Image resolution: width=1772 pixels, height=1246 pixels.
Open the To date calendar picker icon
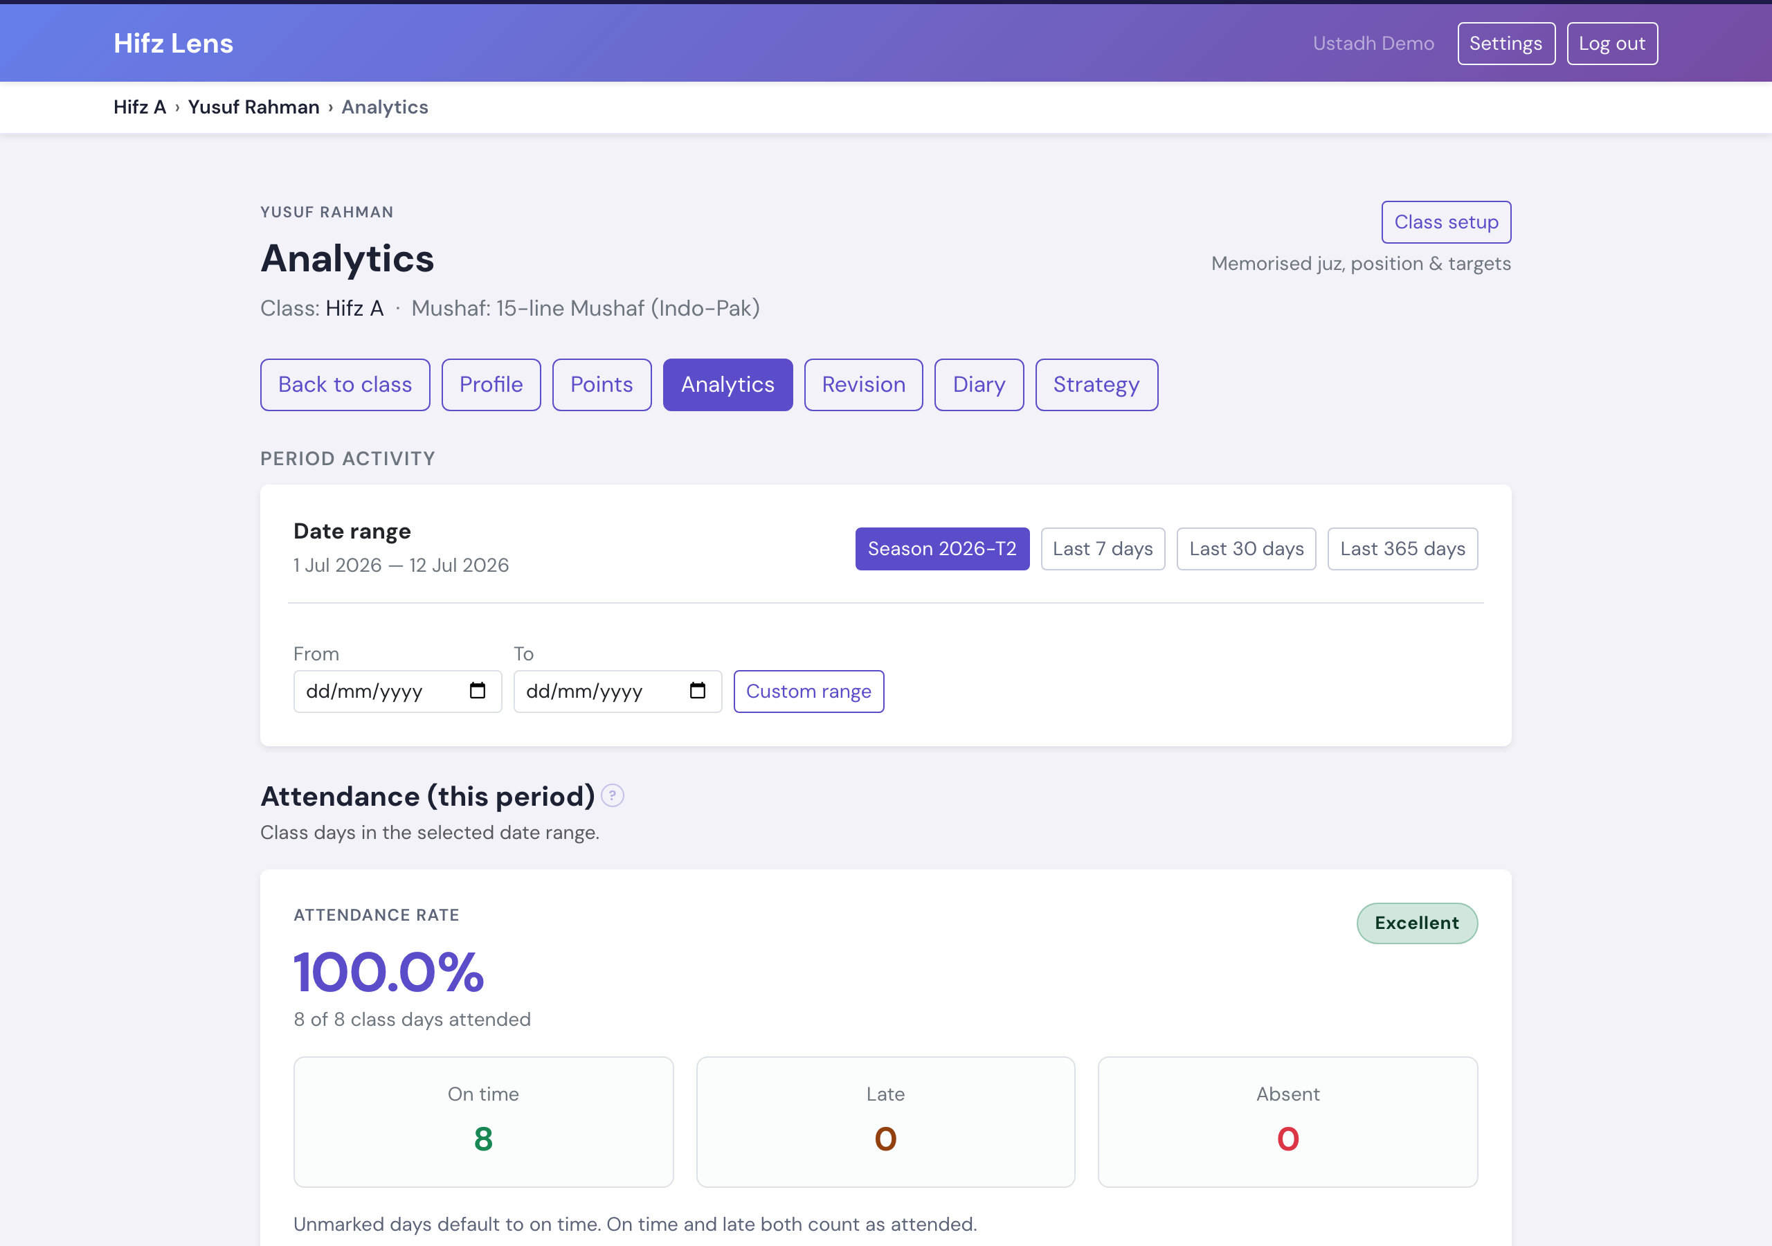click(697, 691)
